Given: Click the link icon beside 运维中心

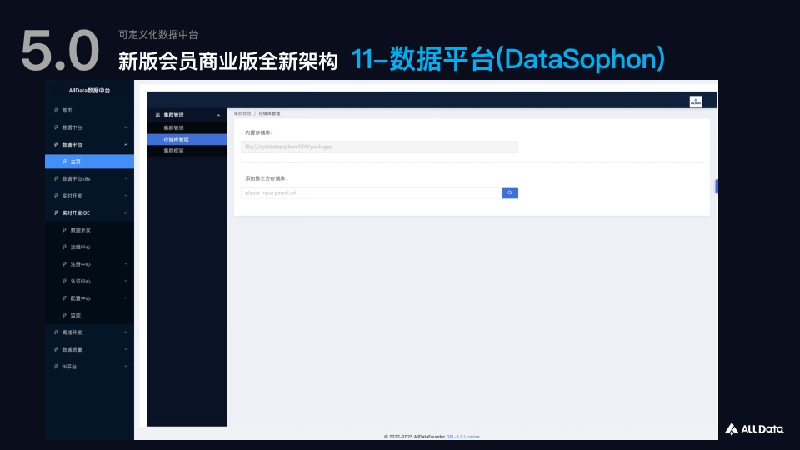Looking at the screenshot, I should 65,247.
